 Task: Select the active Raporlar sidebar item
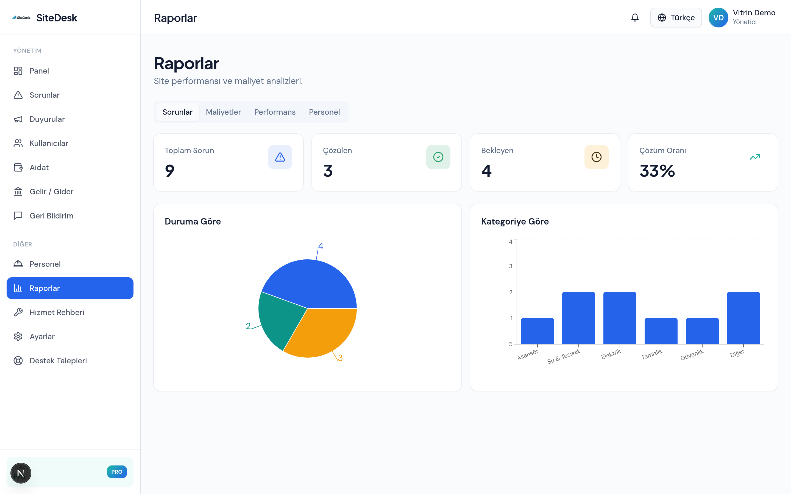(70, 288)
